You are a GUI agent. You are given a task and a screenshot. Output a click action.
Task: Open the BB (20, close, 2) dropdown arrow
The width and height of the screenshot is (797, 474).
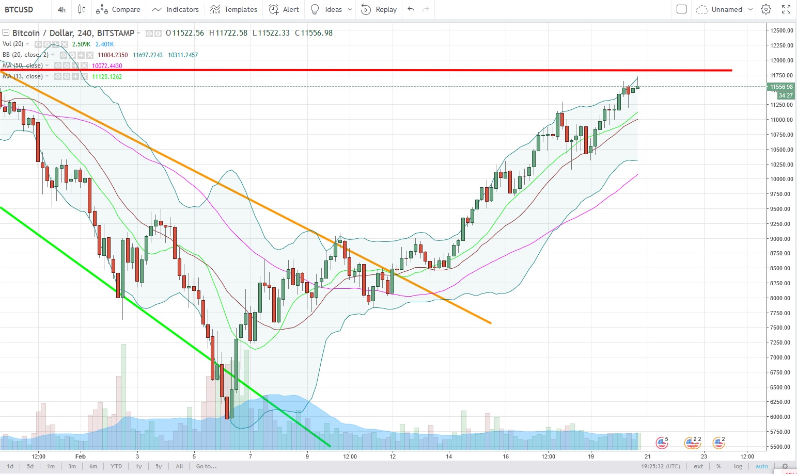tap(53, 55)
